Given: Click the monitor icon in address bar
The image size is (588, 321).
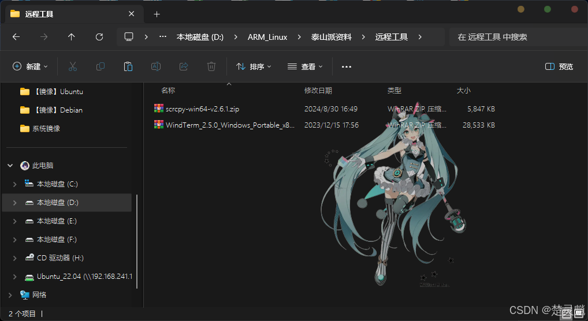Looking at the screenshot, I should click(129, 37).
